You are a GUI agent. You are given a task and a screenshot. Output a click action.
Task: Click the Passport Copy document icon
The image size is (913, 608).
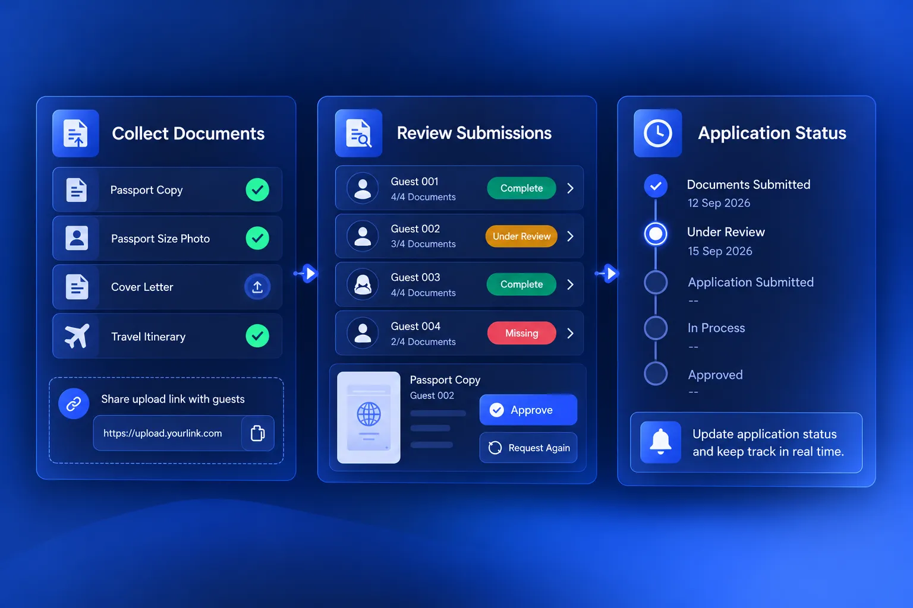click(x=76, y=190)
